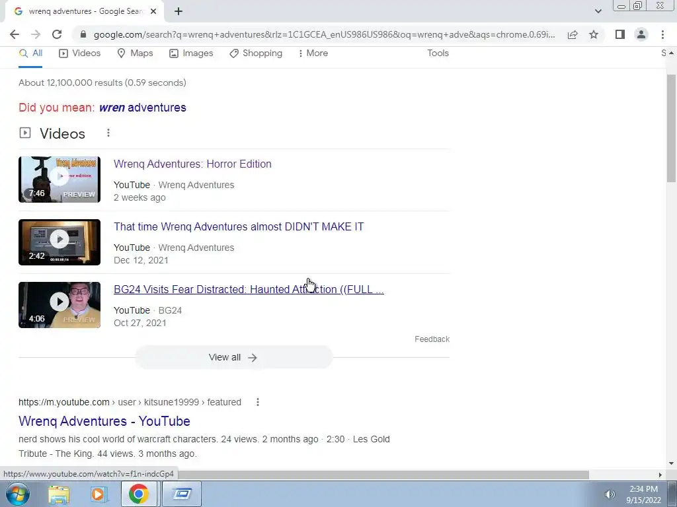Click the volume speaker tray icon
The image size is (677, 507).
pos(610,494)
